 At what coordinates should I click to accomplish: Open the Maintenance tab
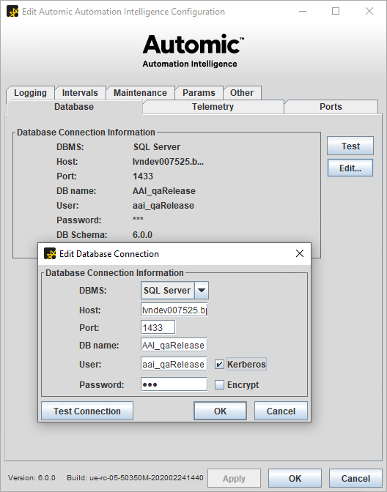point(140,93)
